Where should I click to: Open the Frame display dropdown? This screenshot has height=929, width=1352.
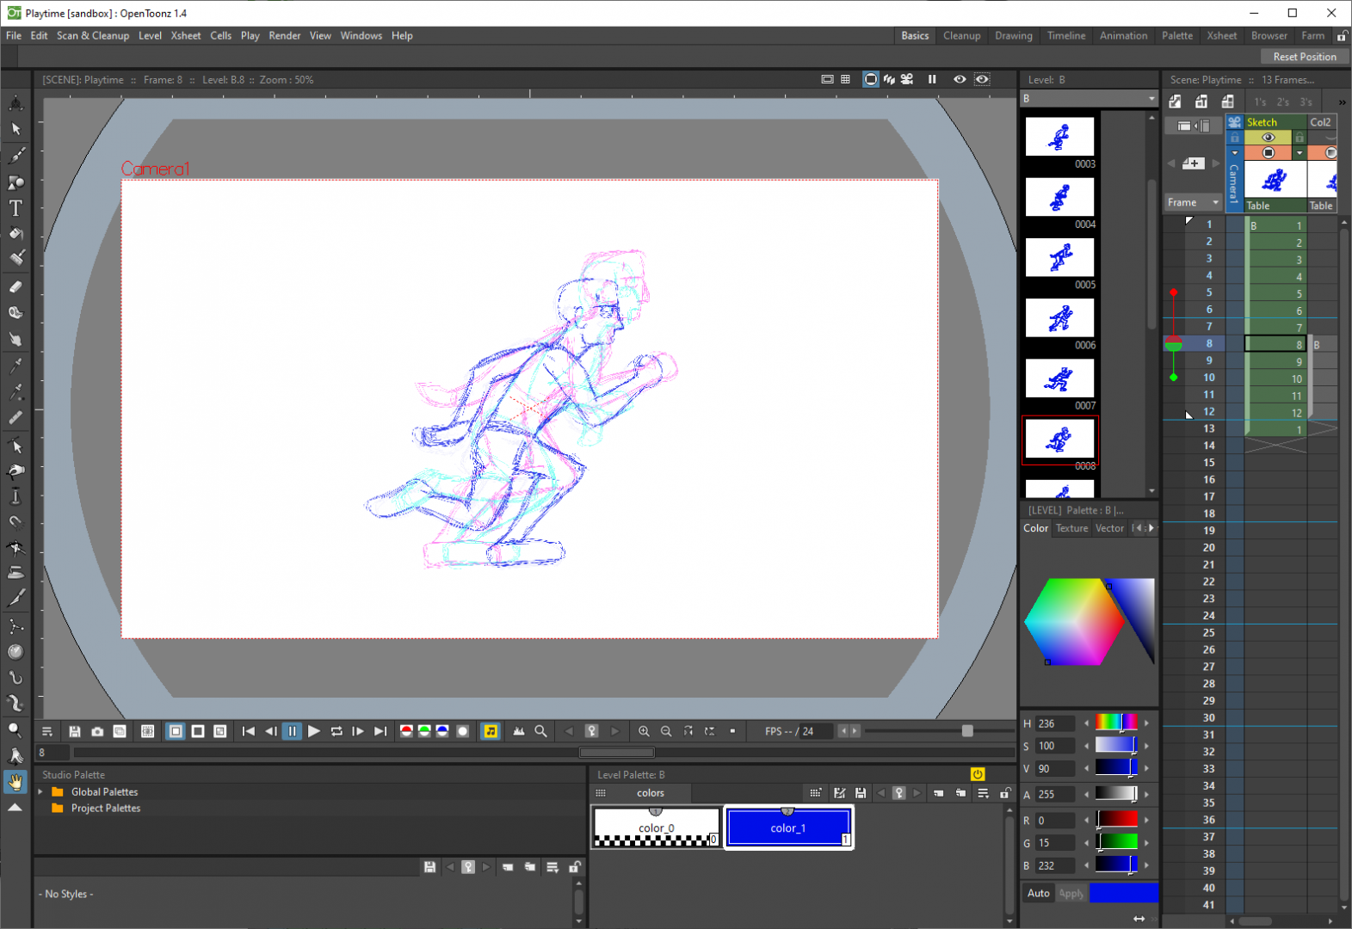[1193, 203]
